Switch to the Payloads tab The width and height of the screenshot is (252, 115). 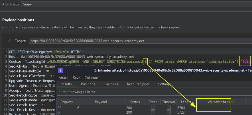[111, 84]
